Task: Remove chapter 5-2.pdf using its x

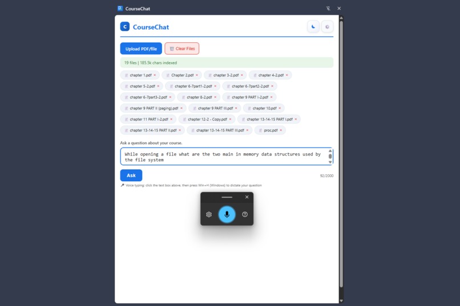Action: (x=158, y=86)
